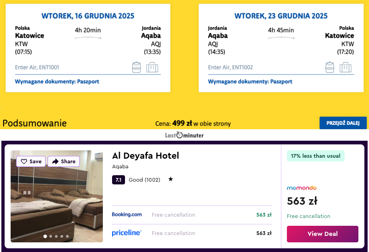Open the hotel room photo
This screenshot has width=369, height=252.
click(57, 202)
